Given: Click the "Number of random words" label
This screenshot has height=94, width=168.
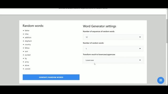Looking at the screenshot, I should [93, 43].
